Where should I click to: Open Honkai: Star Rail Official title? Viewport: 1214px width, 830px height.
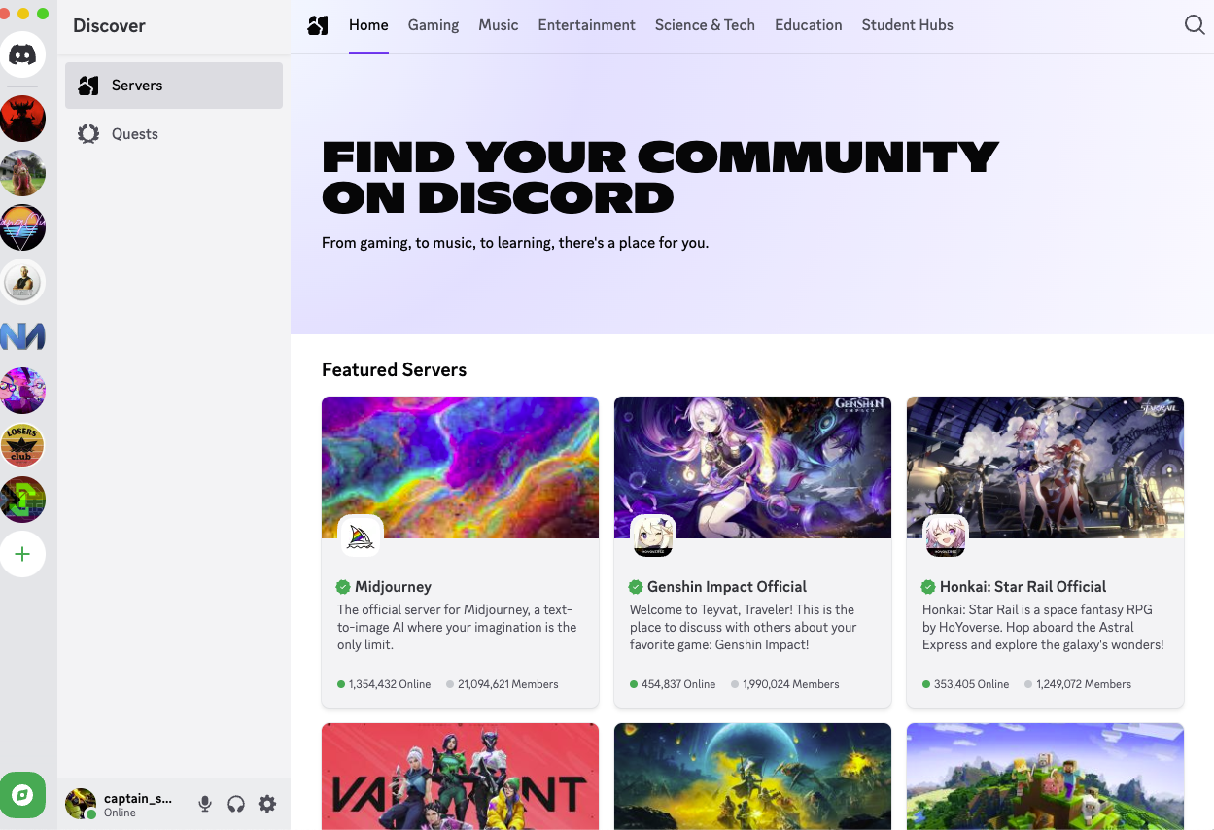1023,587
